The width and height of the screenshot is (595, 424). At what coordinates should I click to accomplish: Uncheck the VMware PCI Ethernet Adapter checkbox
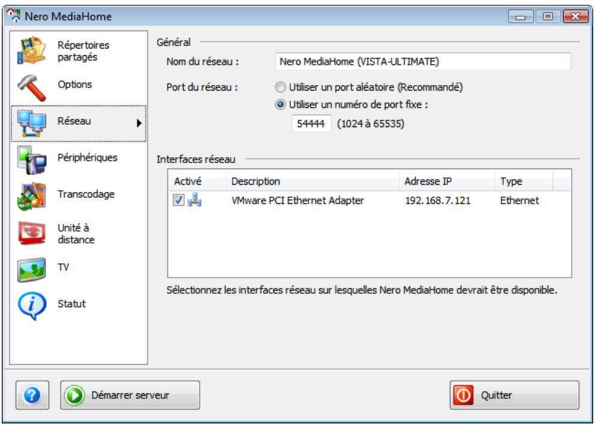tap(178, 200)
